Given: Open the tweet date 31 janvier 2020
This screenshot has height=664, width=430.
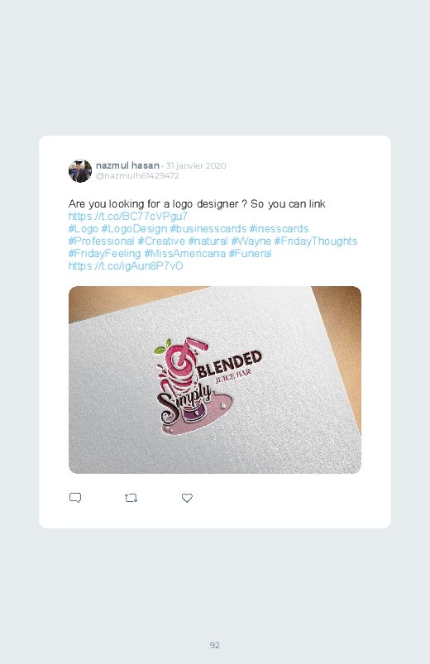Looking at the screenshot, I should pos(196,165).
